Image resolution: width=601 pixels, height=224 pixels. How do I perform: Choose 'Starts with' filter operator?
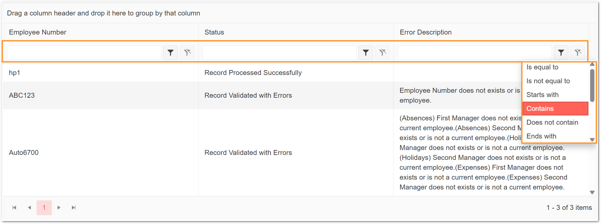pos(555,95)
